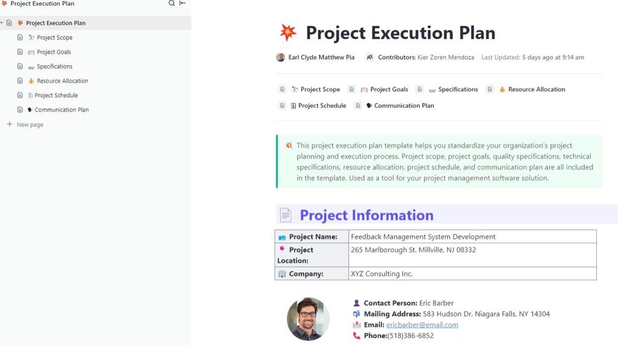Collapse the Project Execution Plan tree
This screenshot has height=345, width=618.
(x=2, y=23)
